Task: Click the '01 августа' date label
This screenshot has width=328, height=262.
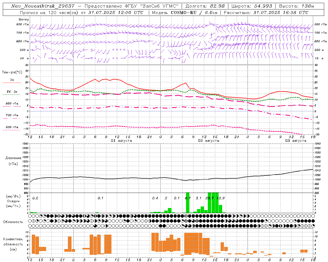Action: pos(121,141)
